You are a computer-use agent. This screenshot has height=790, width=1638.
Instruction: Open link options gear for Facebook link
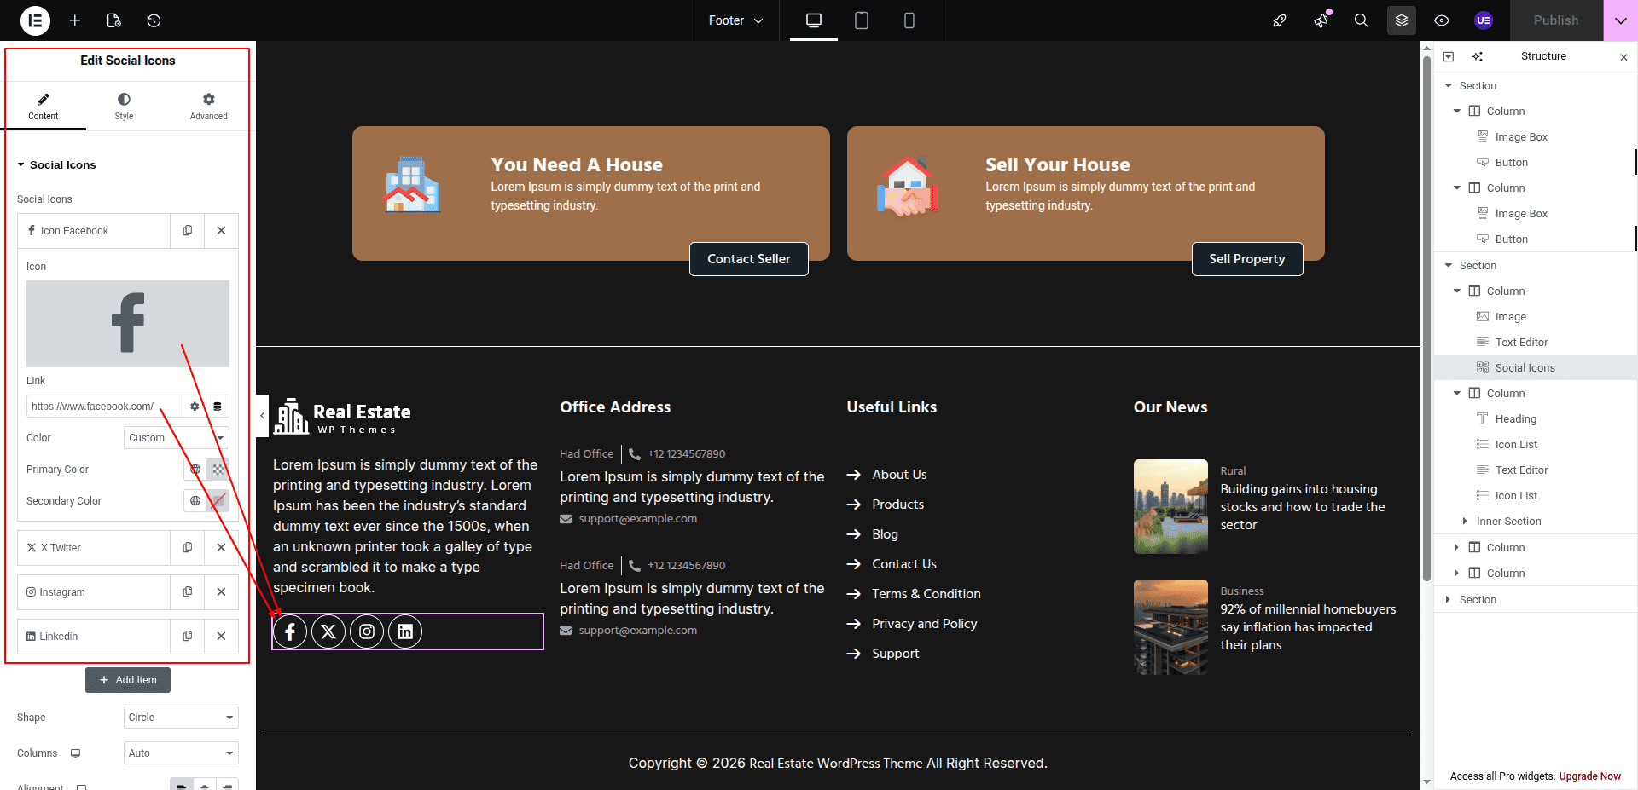(195, 407)
